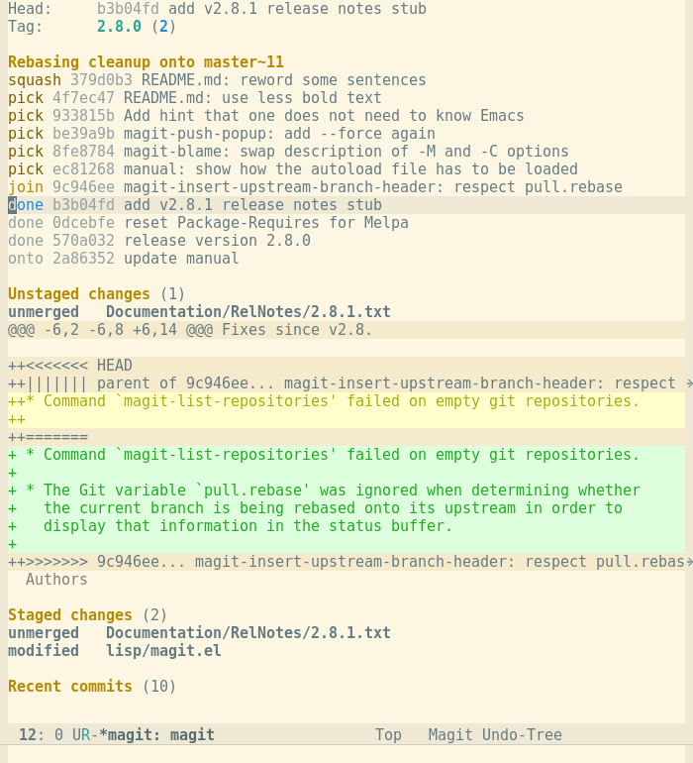Open the 2.8.0 tag link
The height and width of the screenshot is (763, 693).
click(119, 27)
